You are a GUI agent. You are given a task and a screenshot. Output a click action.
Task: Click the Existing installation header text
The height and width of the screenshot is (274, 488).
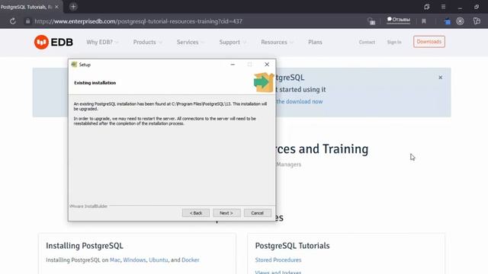pos(95,83)
